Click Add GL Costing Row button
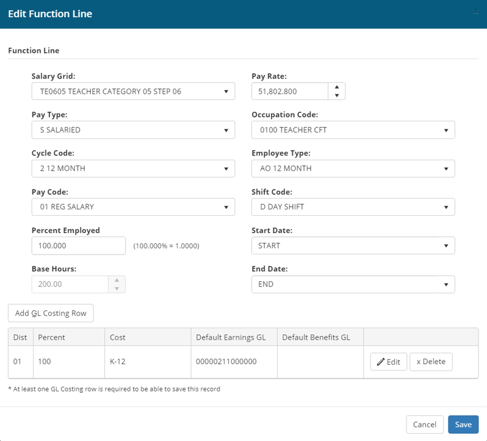This screenshot has height=441, width=487. [x=51, y=313]
